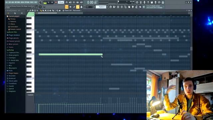Toggle loop recording button
The image size is (213, 120).
click(81, 2)
